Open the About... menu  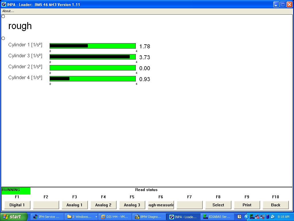click(x=8, y=11)
